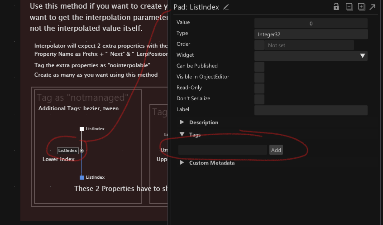This screenshot has width=383, height=225.
Task: Select the blue ListIndex node at the bottom
Action: (82, 177)
